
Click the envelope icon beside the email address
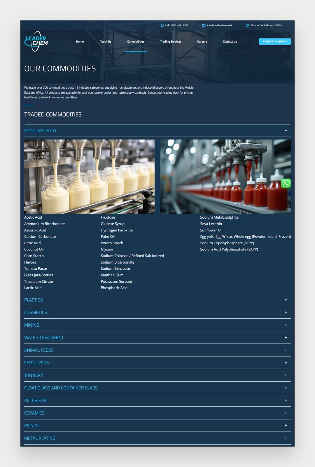click(x=204, y=25)
